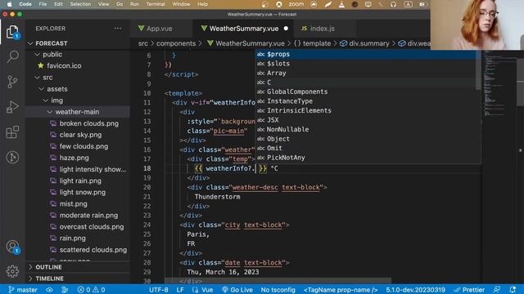
Task: Switch to WeatherSummary.vue tab
Action: (244, 29)
